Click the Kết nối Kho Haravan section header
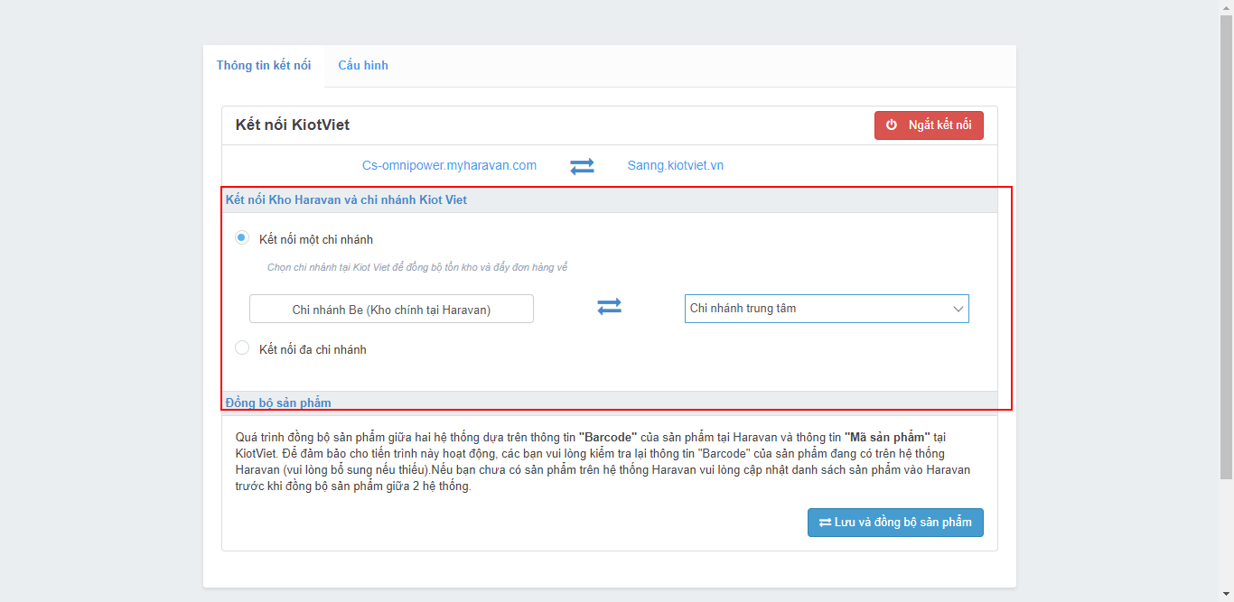1234x602 pixels. pyautogui.click(x=346, y=200)
